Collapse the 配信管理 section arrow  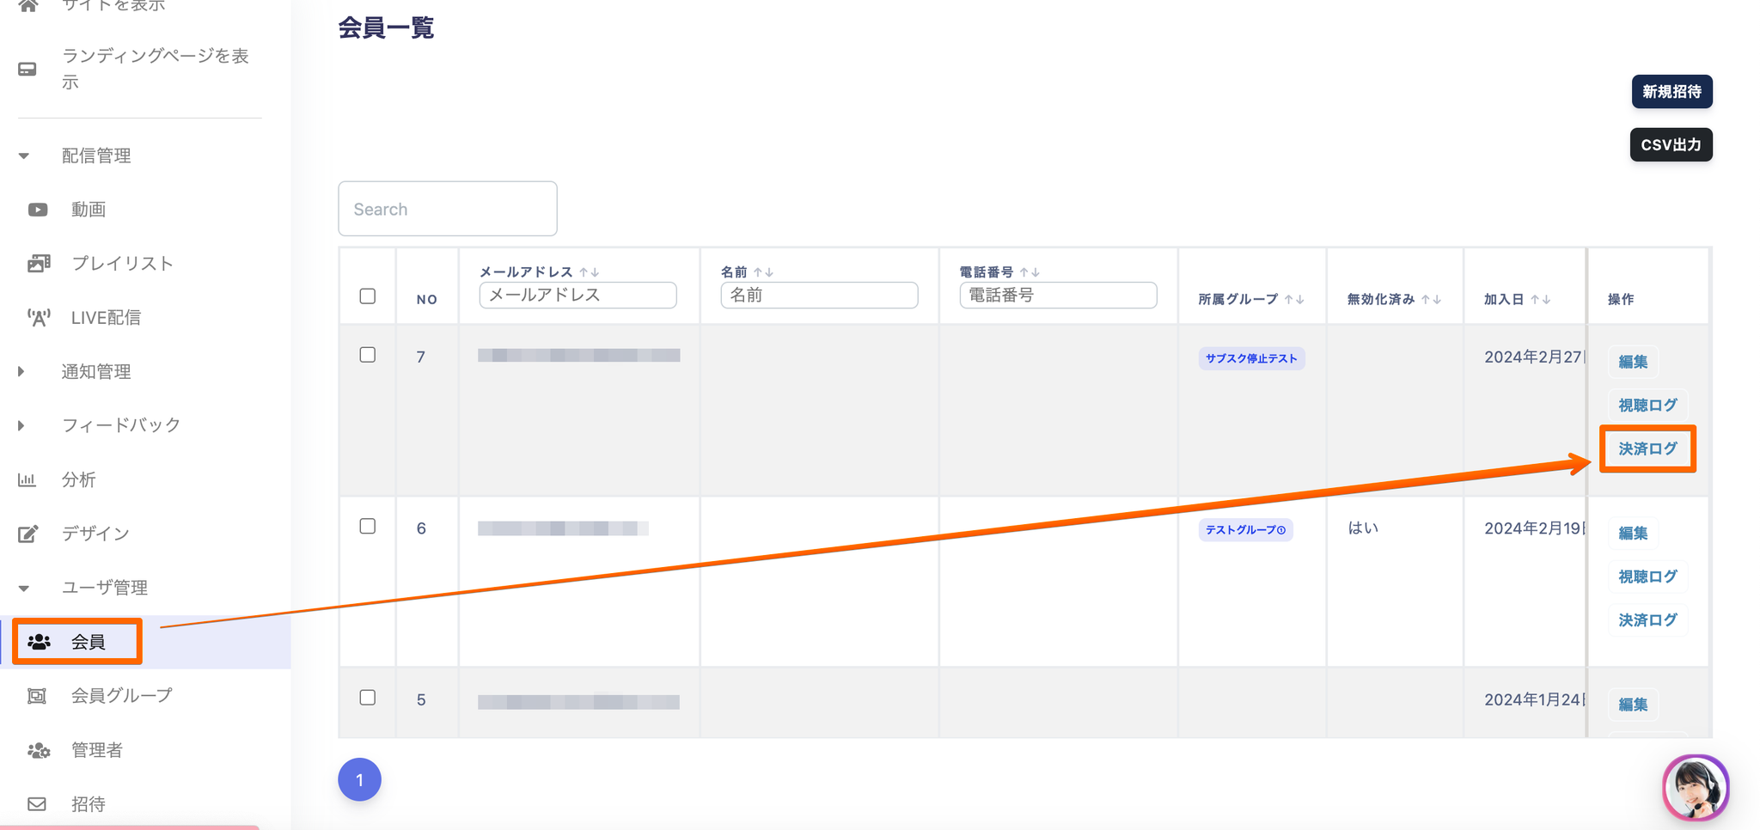(x=24, y=156)
